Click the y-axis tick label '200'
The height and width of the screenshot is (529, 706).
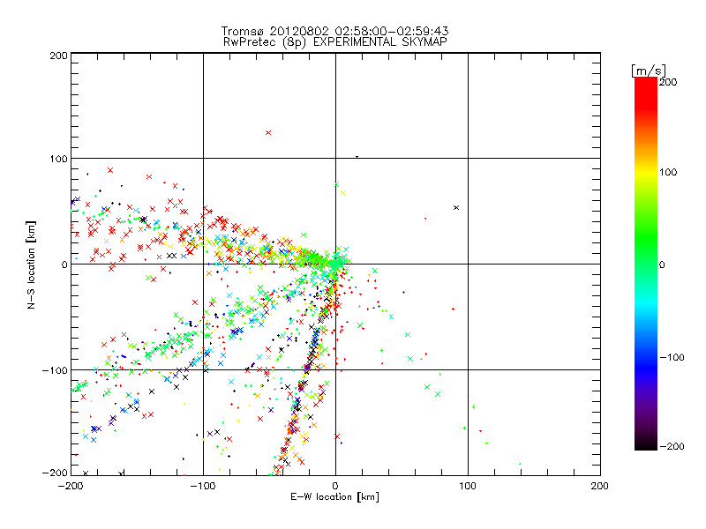pos(58,56)
